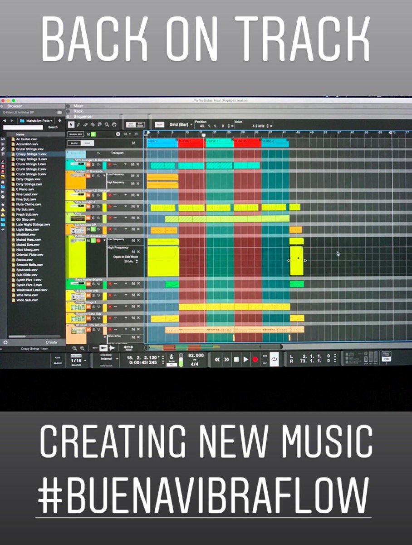Click the Sequencer panel header

pyautogui.click(x=83, y=116)
